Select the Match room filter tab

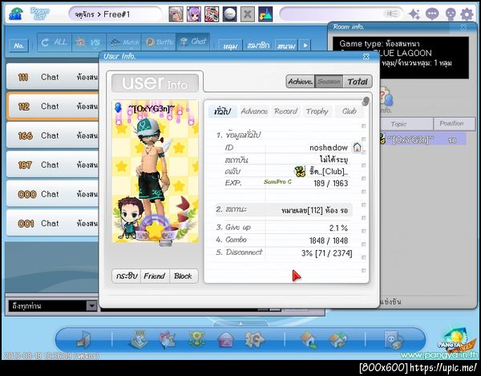(x=123, y=42)
